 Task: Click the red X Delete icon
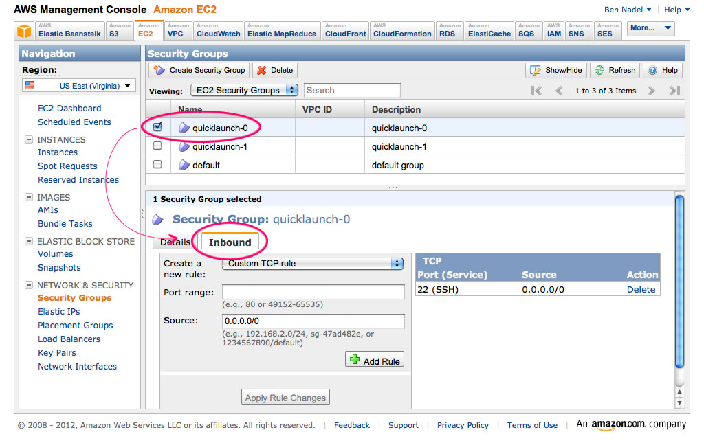pos(262,70)
